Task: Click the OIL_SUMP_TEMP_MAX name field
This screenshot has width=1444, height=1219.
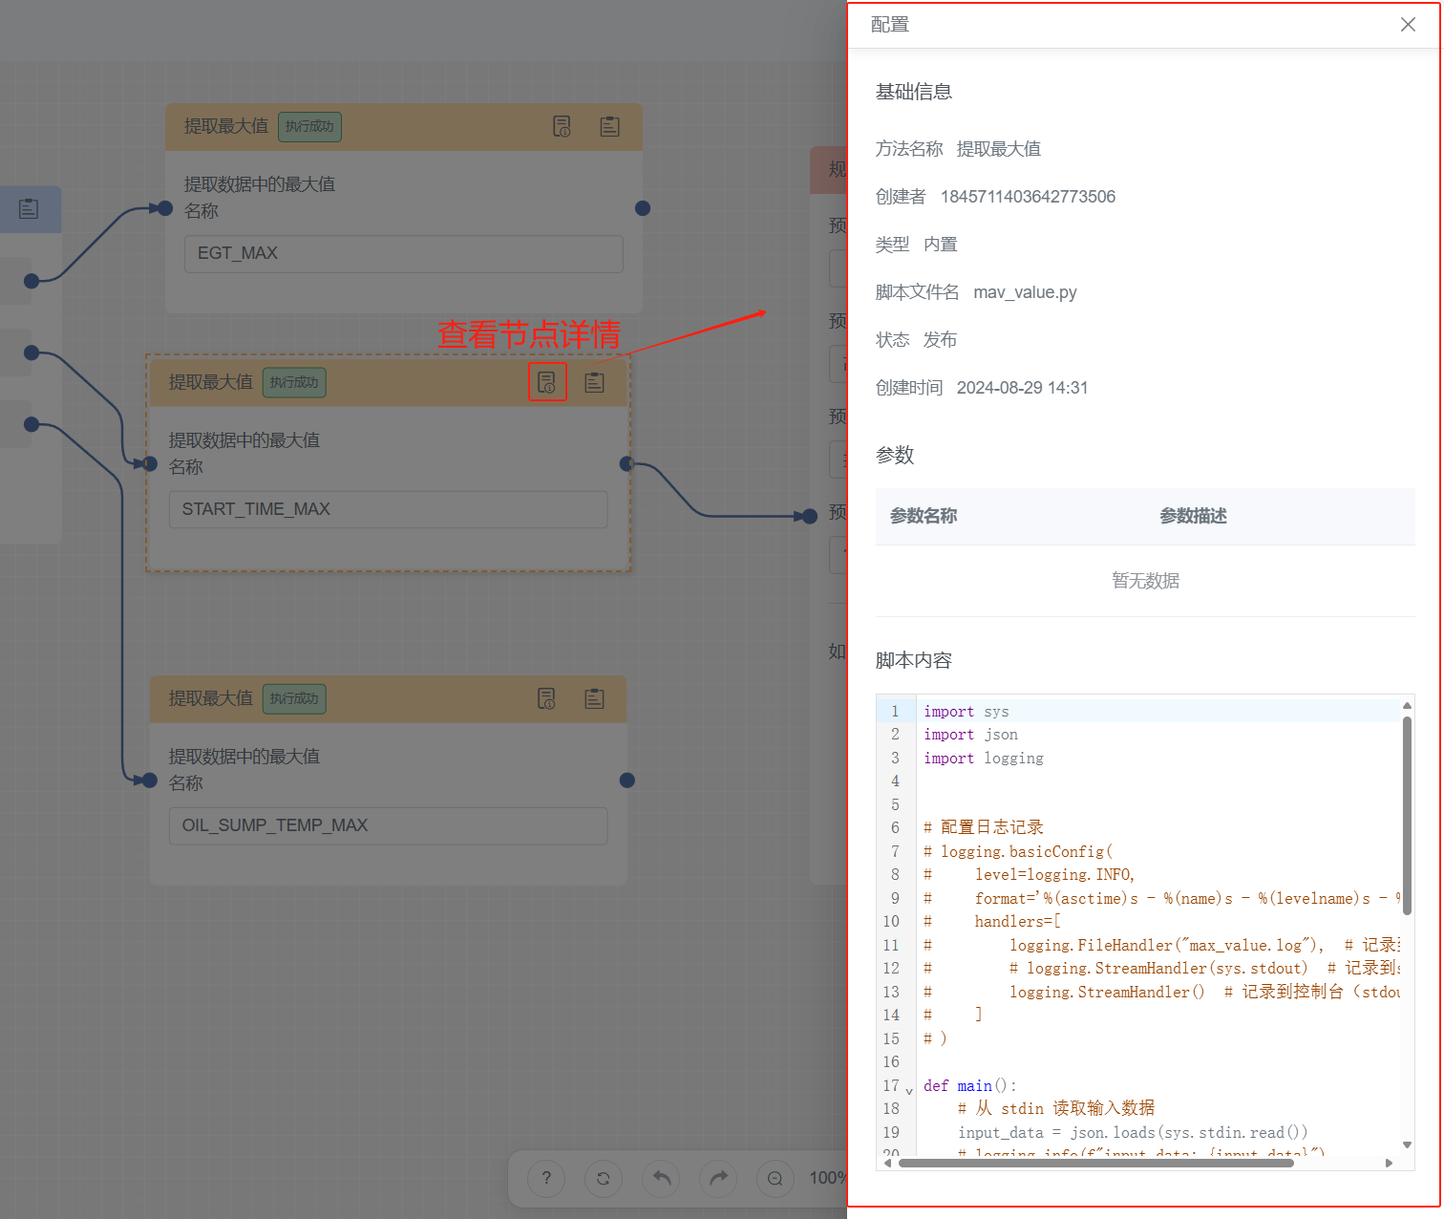Action: click(388, 825)
